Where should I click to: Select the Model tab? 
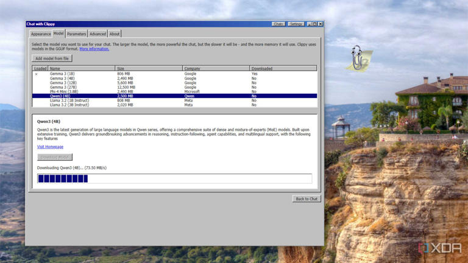(x=58, y=33)
